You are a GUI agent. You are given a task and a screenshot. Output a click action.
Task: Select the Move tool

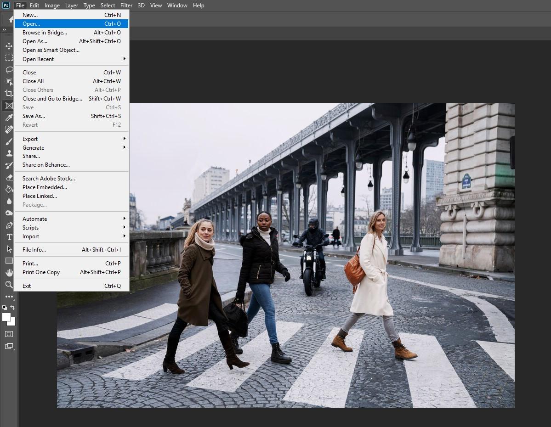tap(9, 46)
